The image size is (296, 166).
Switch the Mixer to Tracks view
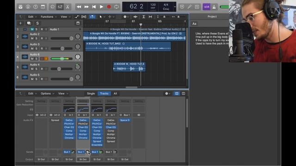pyautogui.click(x=104, y=94)
